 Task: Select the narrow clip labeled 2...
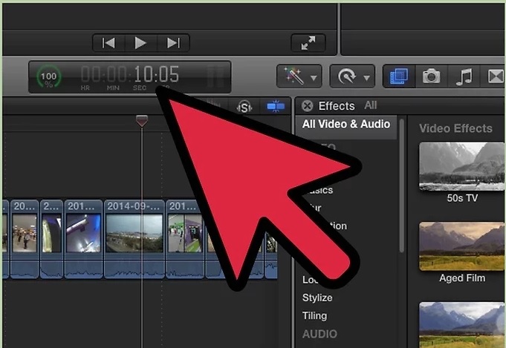point(51,239)
